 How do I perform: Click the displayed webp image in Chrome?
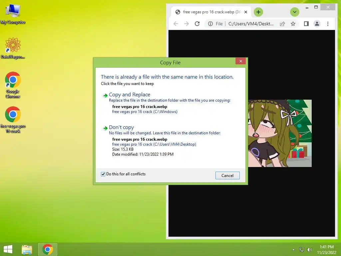[280, 133]
